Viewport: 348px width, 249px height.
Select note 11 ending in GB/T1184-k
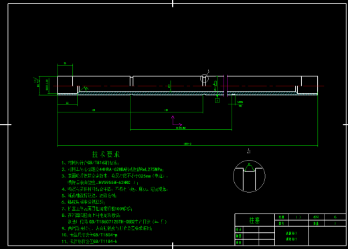pos(90,242)
